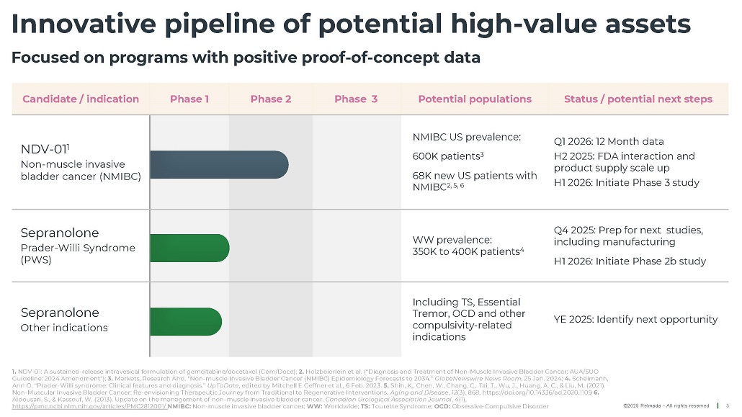This screenshot has height=417, width=742.
Task: Click the Status / potential next steps header
Action: pos(638,99)
